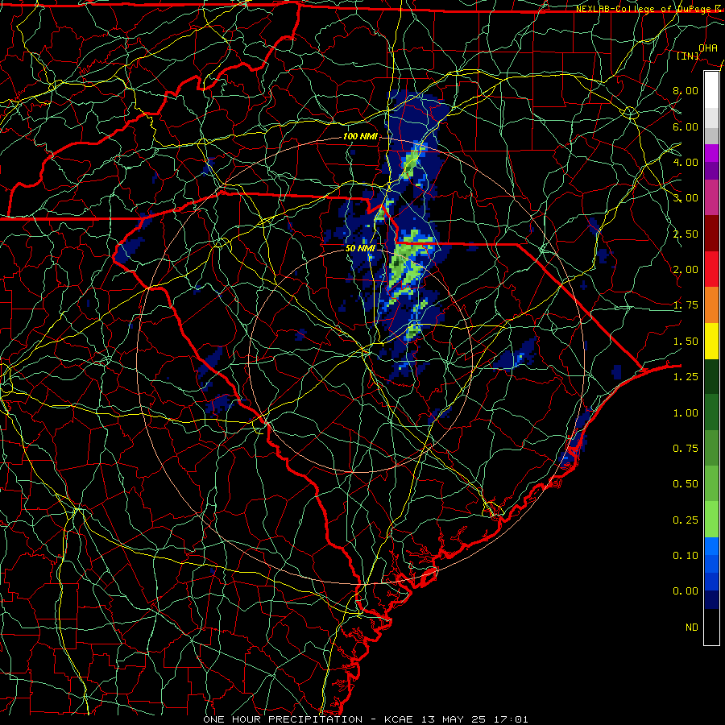Click the 13 MAY 25 date text
The image size is (725, 725).
453,719
